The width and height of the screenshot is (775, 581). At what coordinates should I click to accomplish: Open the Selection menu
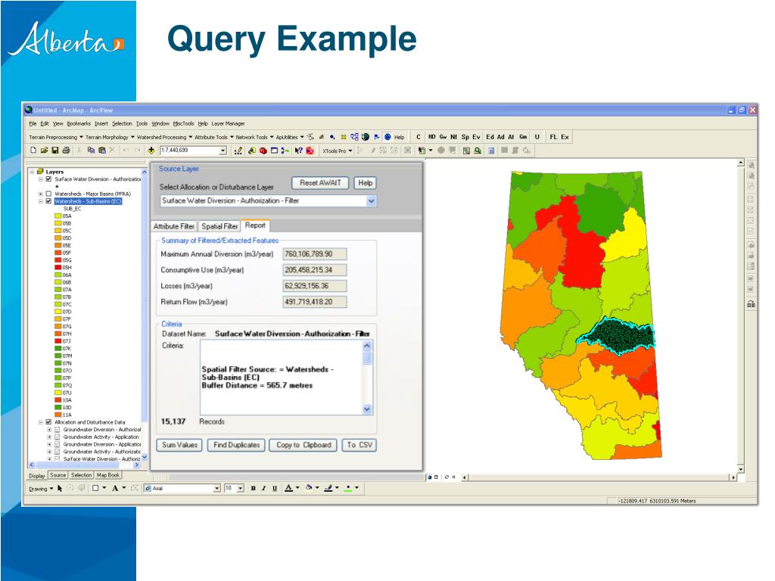[122, 123]
